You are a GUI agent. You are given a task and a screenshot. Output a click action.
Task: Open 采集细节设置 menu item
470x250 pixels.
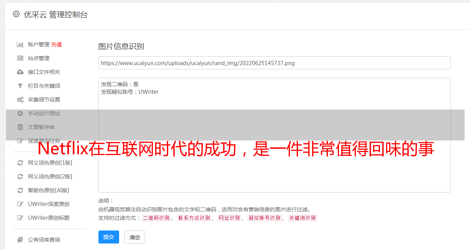point(44,100)
